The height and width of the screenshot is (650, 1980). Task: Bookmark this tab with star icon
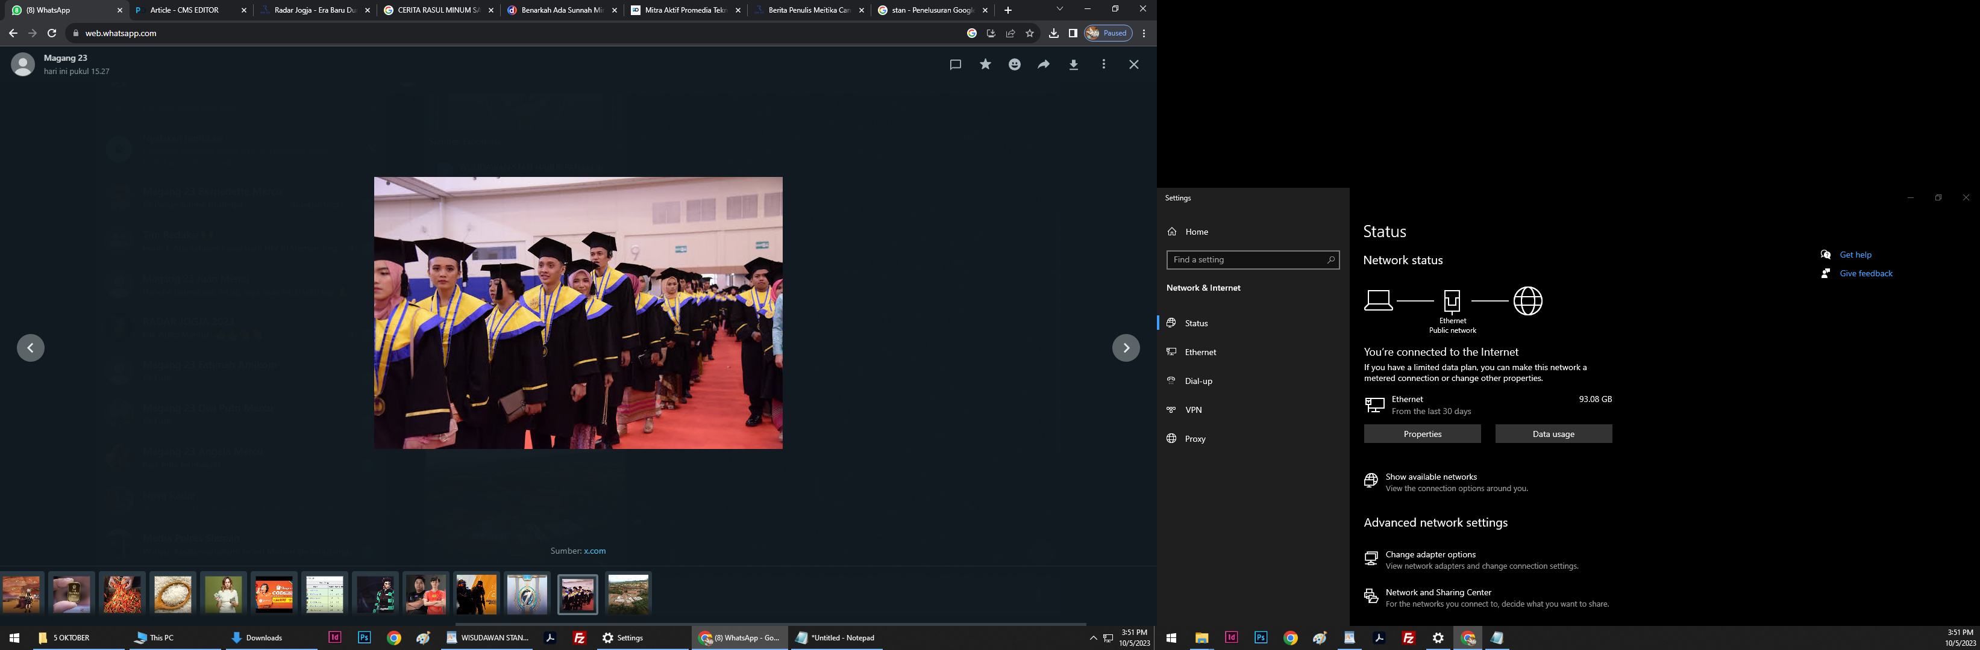1030,33
